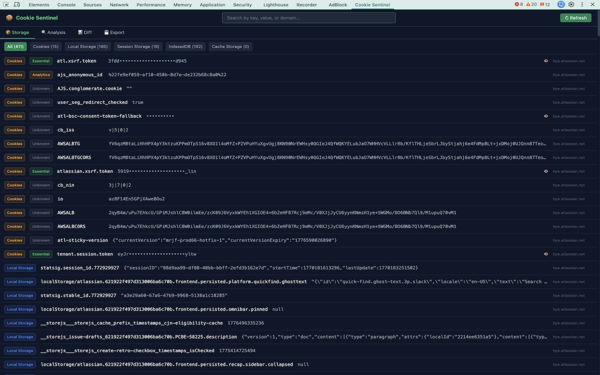Focus the search by key, value, or domain field

309,18
